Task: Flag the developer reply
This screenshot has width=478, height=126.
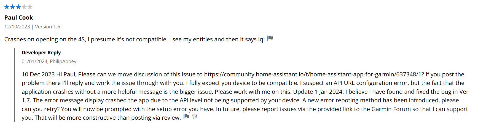Action: pos(186,116)
